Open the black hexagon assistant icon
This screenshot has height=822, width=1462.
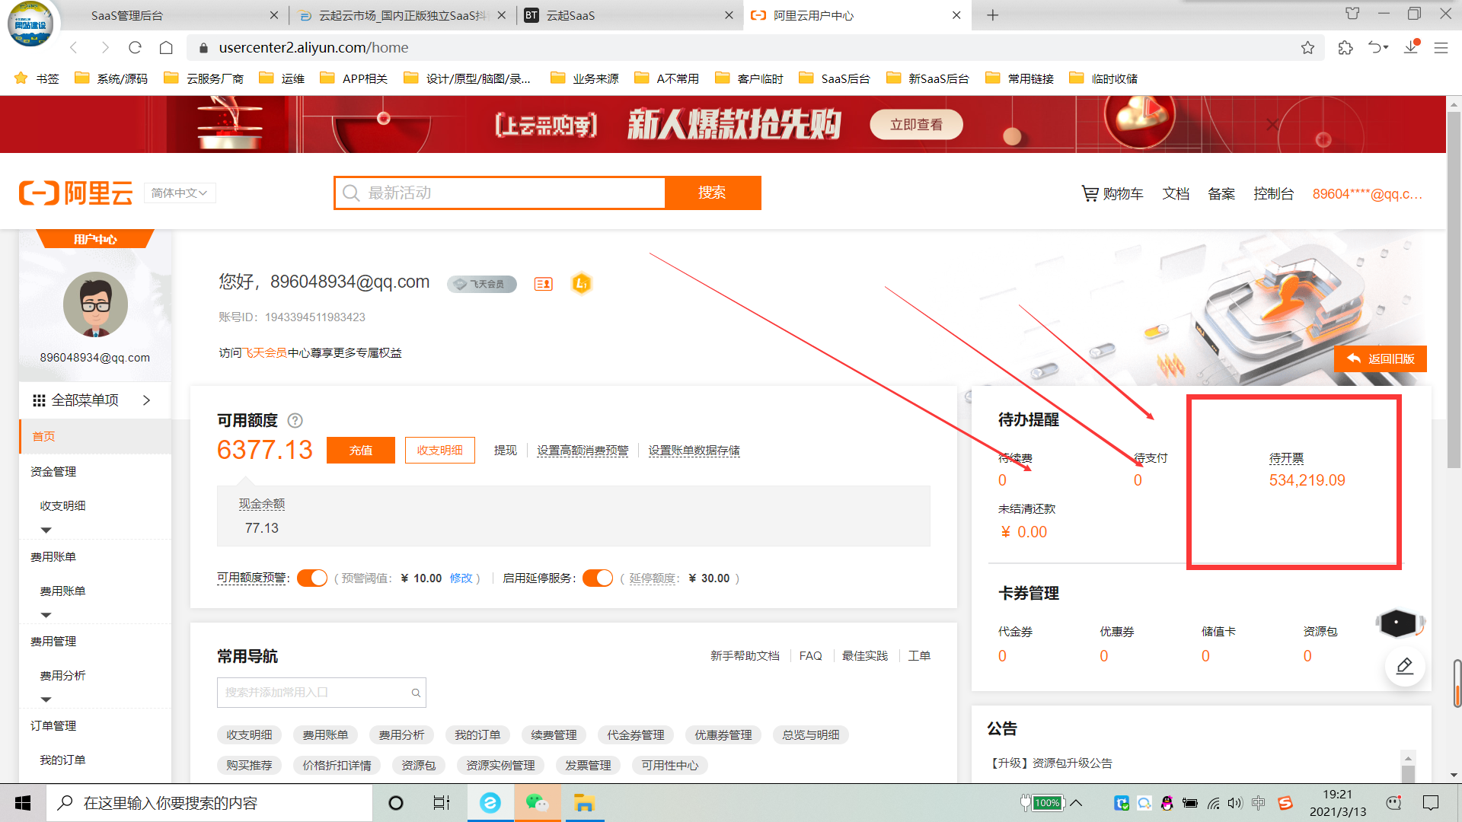pyautogui.click(x=1398, y=623)
